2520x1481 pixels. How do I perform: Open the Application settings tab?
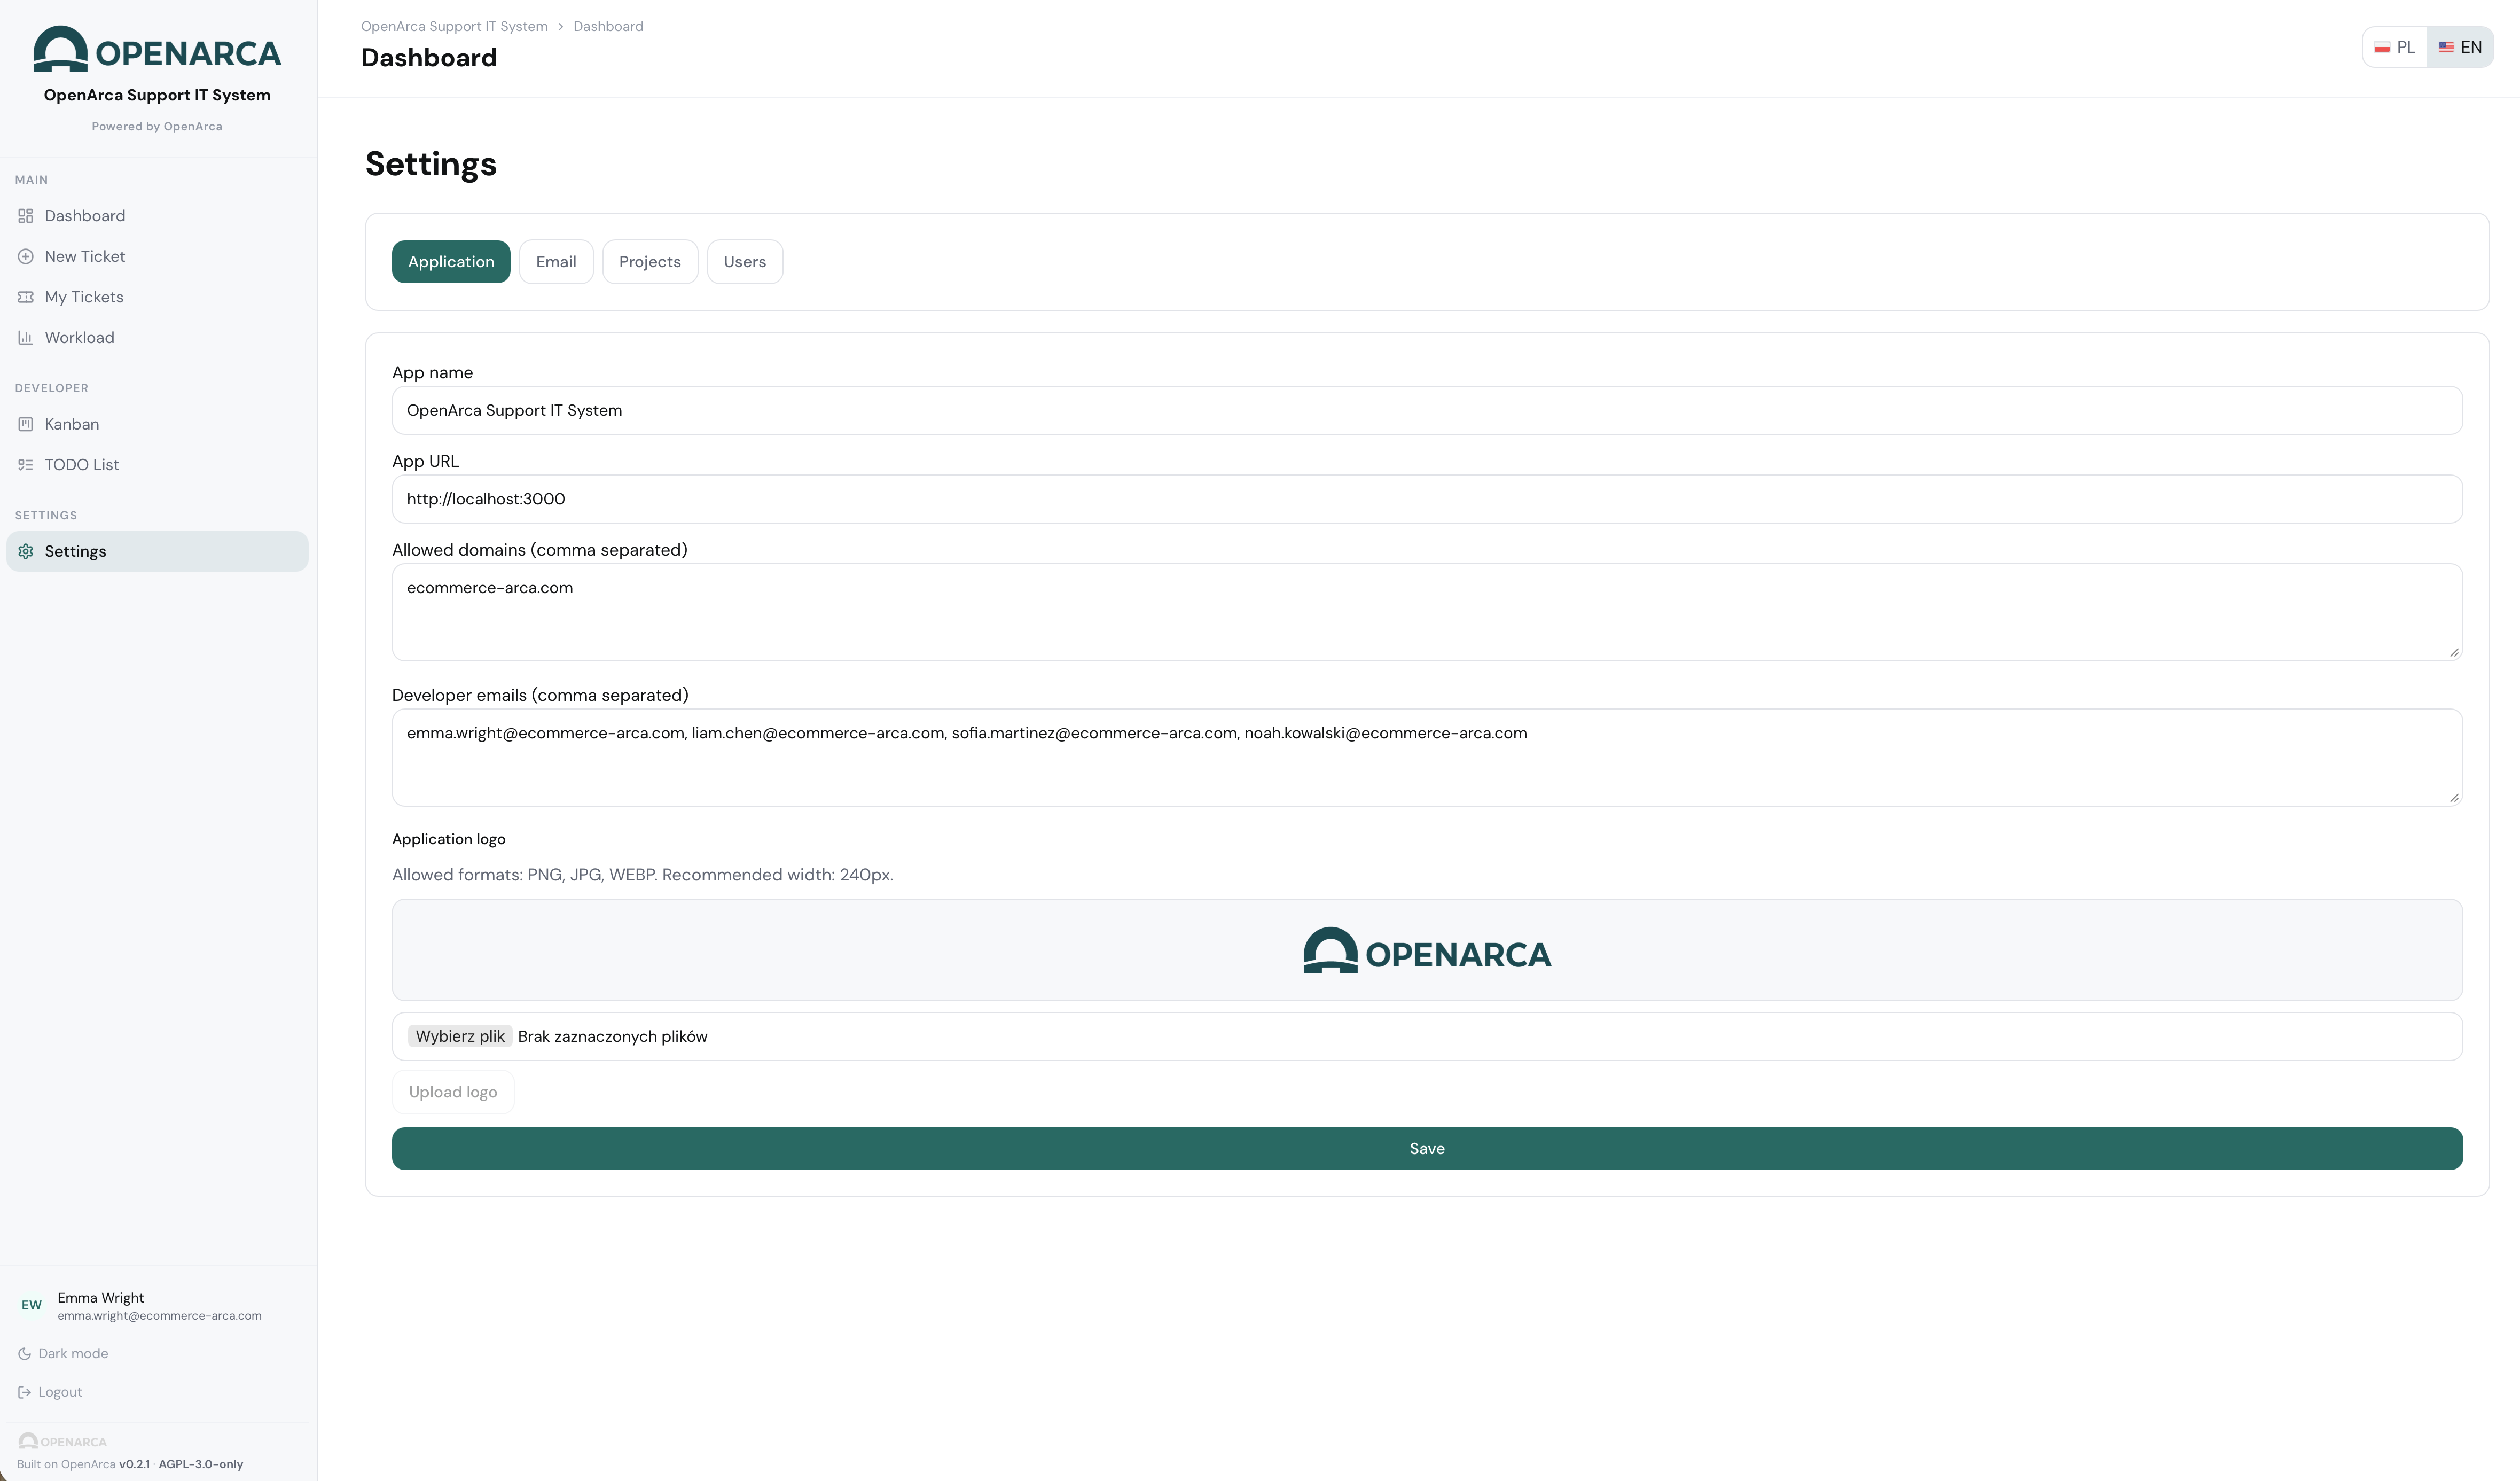coord(450,261)
